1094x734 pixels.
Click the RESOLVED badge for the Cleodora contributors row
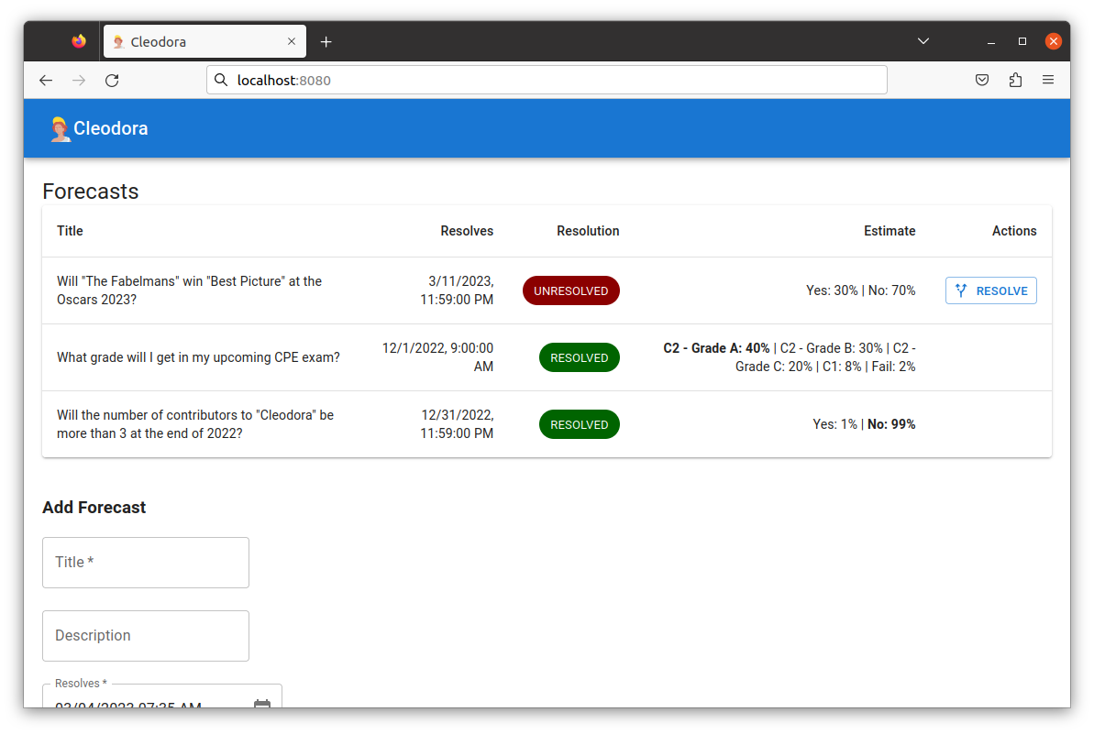[x=579, y=424]
